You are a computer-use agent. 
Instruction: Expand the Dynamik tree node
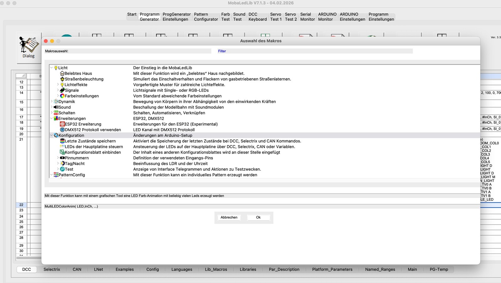tap(52, 102)
